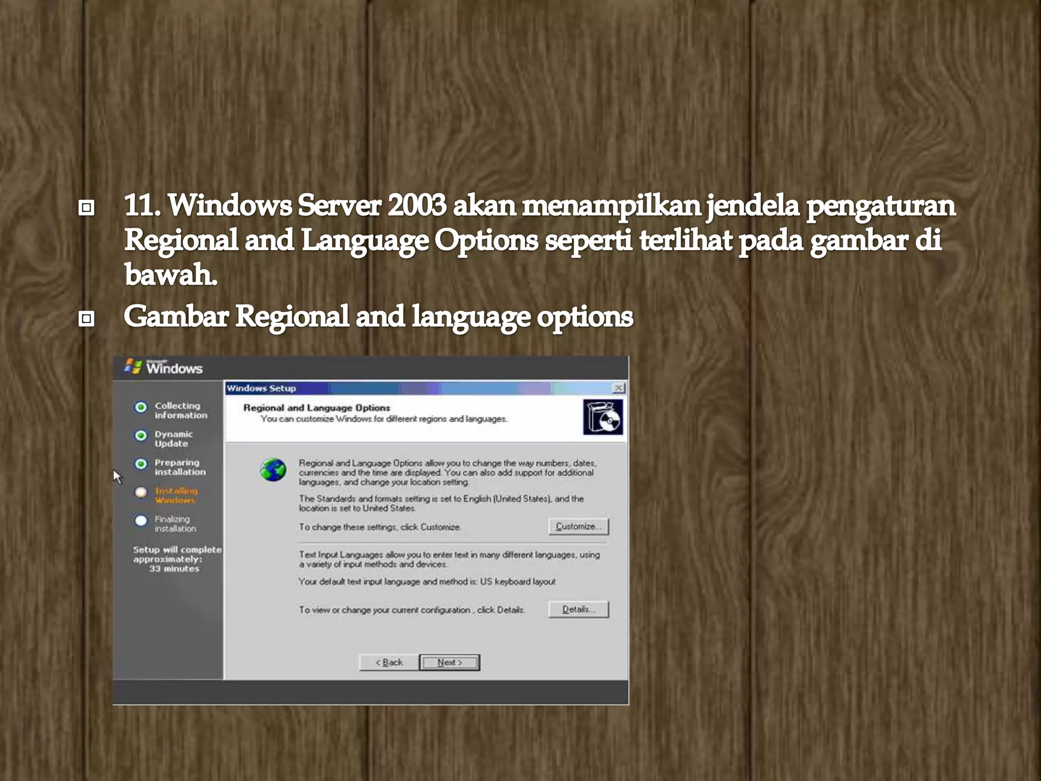Image resolution: width=1041 pixels, height=781 pixels.
Task: Click first slide bullet marker
Action: [87, 207]
